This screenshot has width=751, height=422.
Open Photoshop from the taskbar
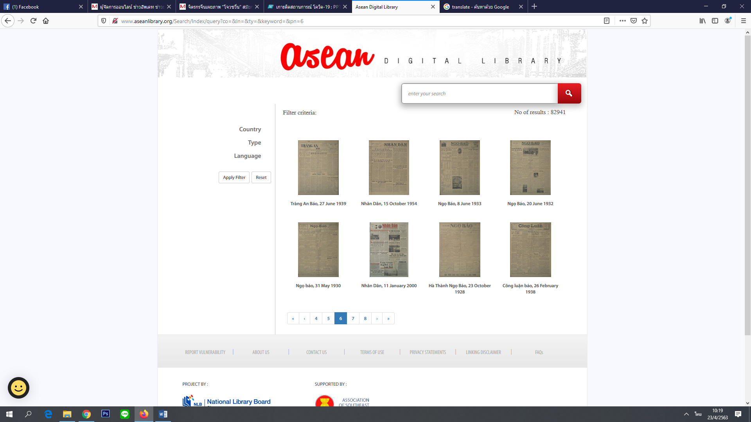pyautogui.click(x=105, y=414)
